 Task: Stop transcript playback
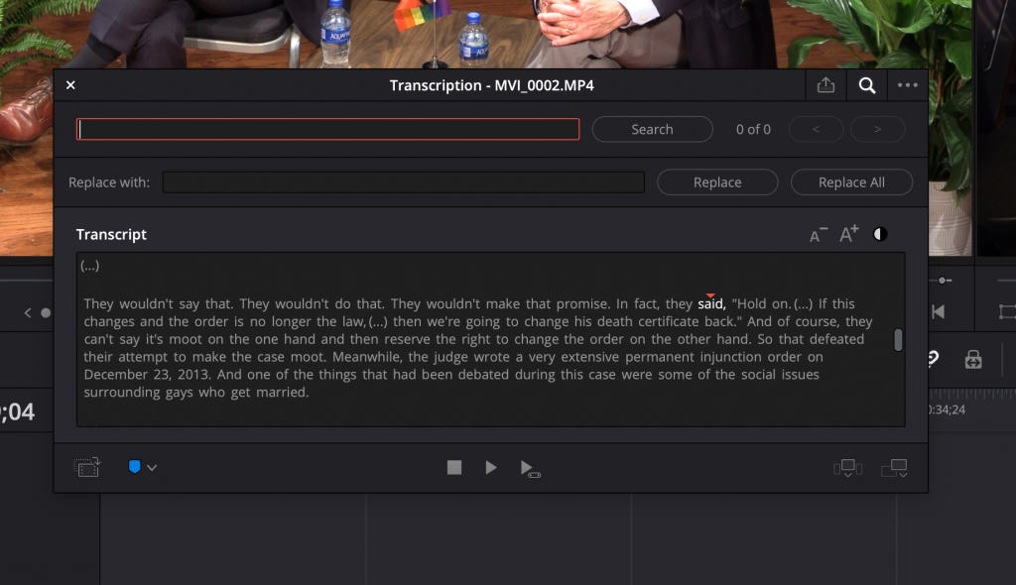(454, 467)
